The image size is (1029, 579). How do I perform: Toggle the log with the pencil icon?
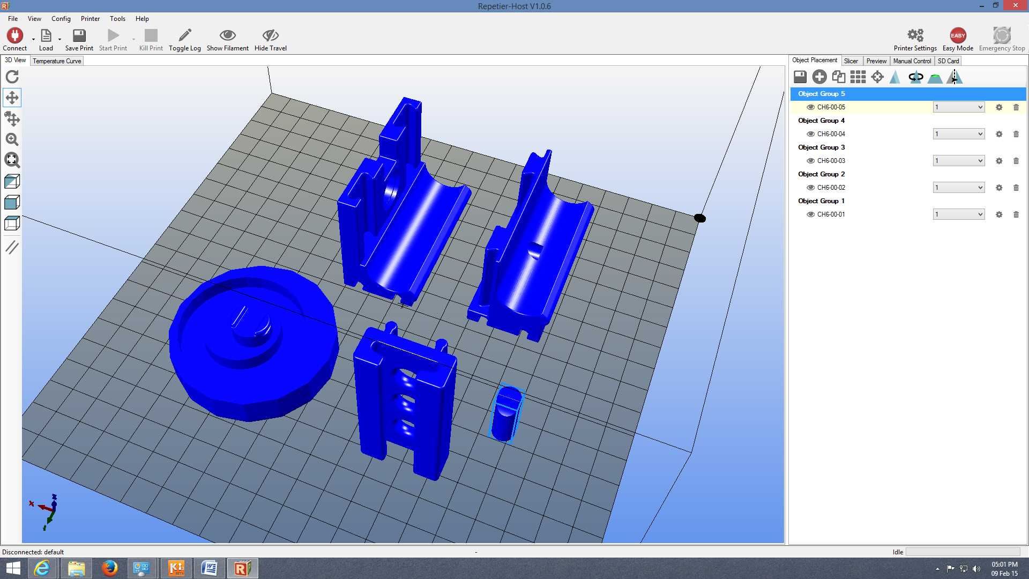[x=185, y=35]
